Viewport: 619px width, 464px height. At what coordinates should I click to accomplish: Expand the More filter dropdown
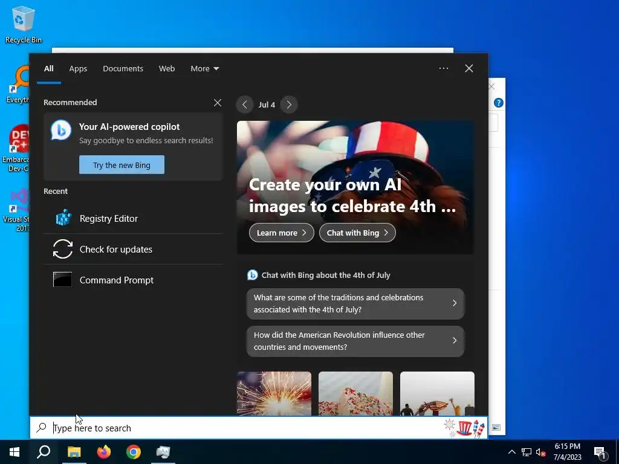pyautogui.click(x=204, y=69)
